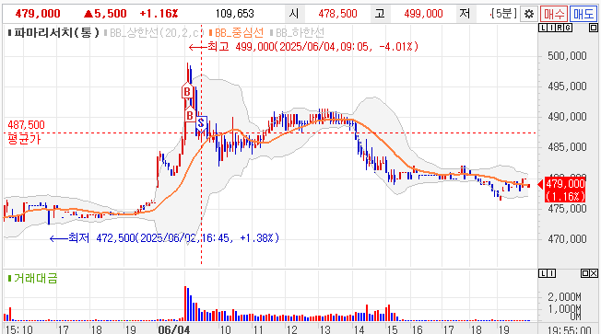Click the 478,500 open price value

[337, 14]
